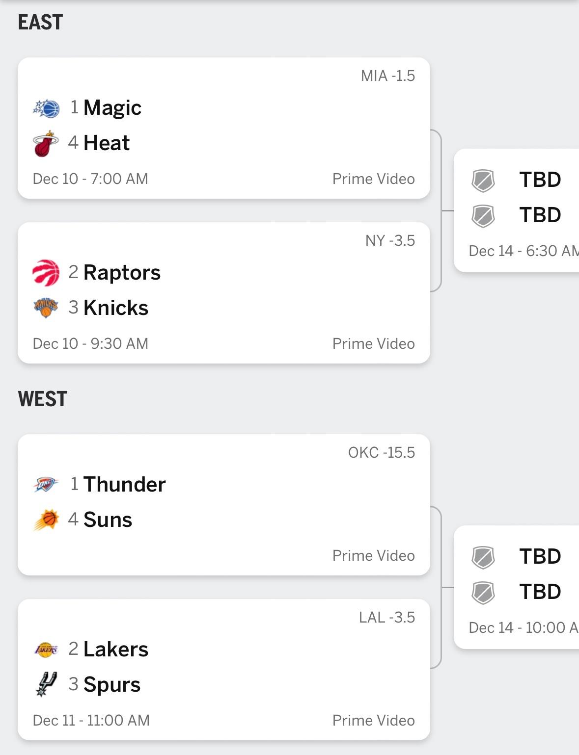The width and height of the screenshot is (579, 755).
Task: Click the LAL -3.5 betting line
Action: (x=386, y=618)
